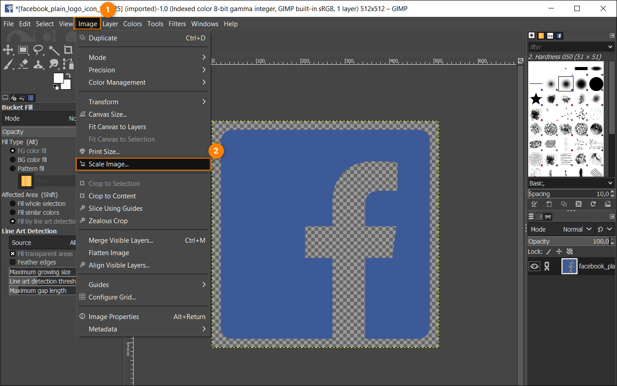The width and height of the screenshot is (617, 386).
Task: Select the Free Select lasso tool
Action: point(39,50)
